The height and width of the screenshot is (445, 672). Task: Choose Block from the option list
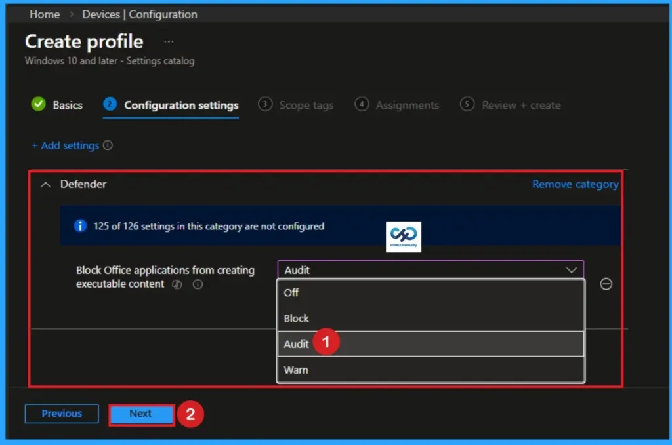[x=296, y=319]
